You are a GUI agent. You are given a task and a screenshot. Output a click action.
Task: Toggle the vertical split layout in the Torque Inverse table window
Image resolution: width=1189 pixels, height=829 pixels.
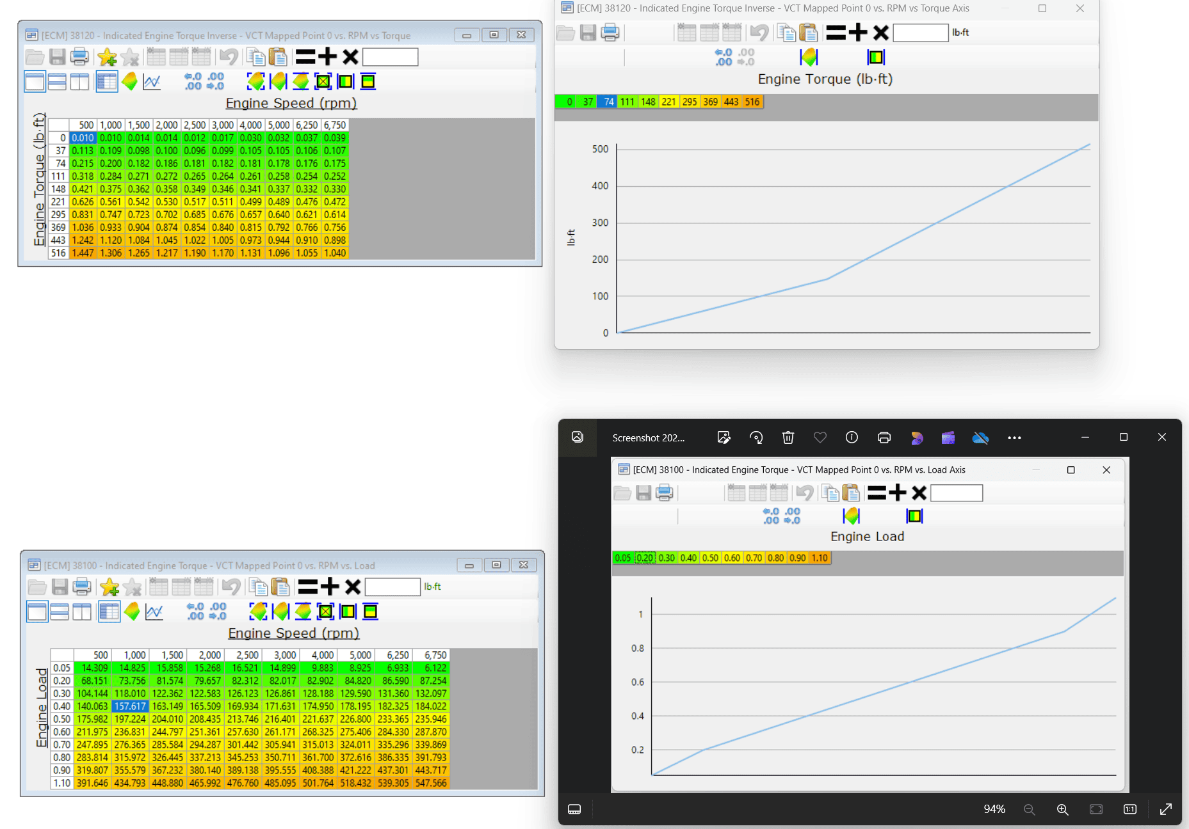point(79,81)
